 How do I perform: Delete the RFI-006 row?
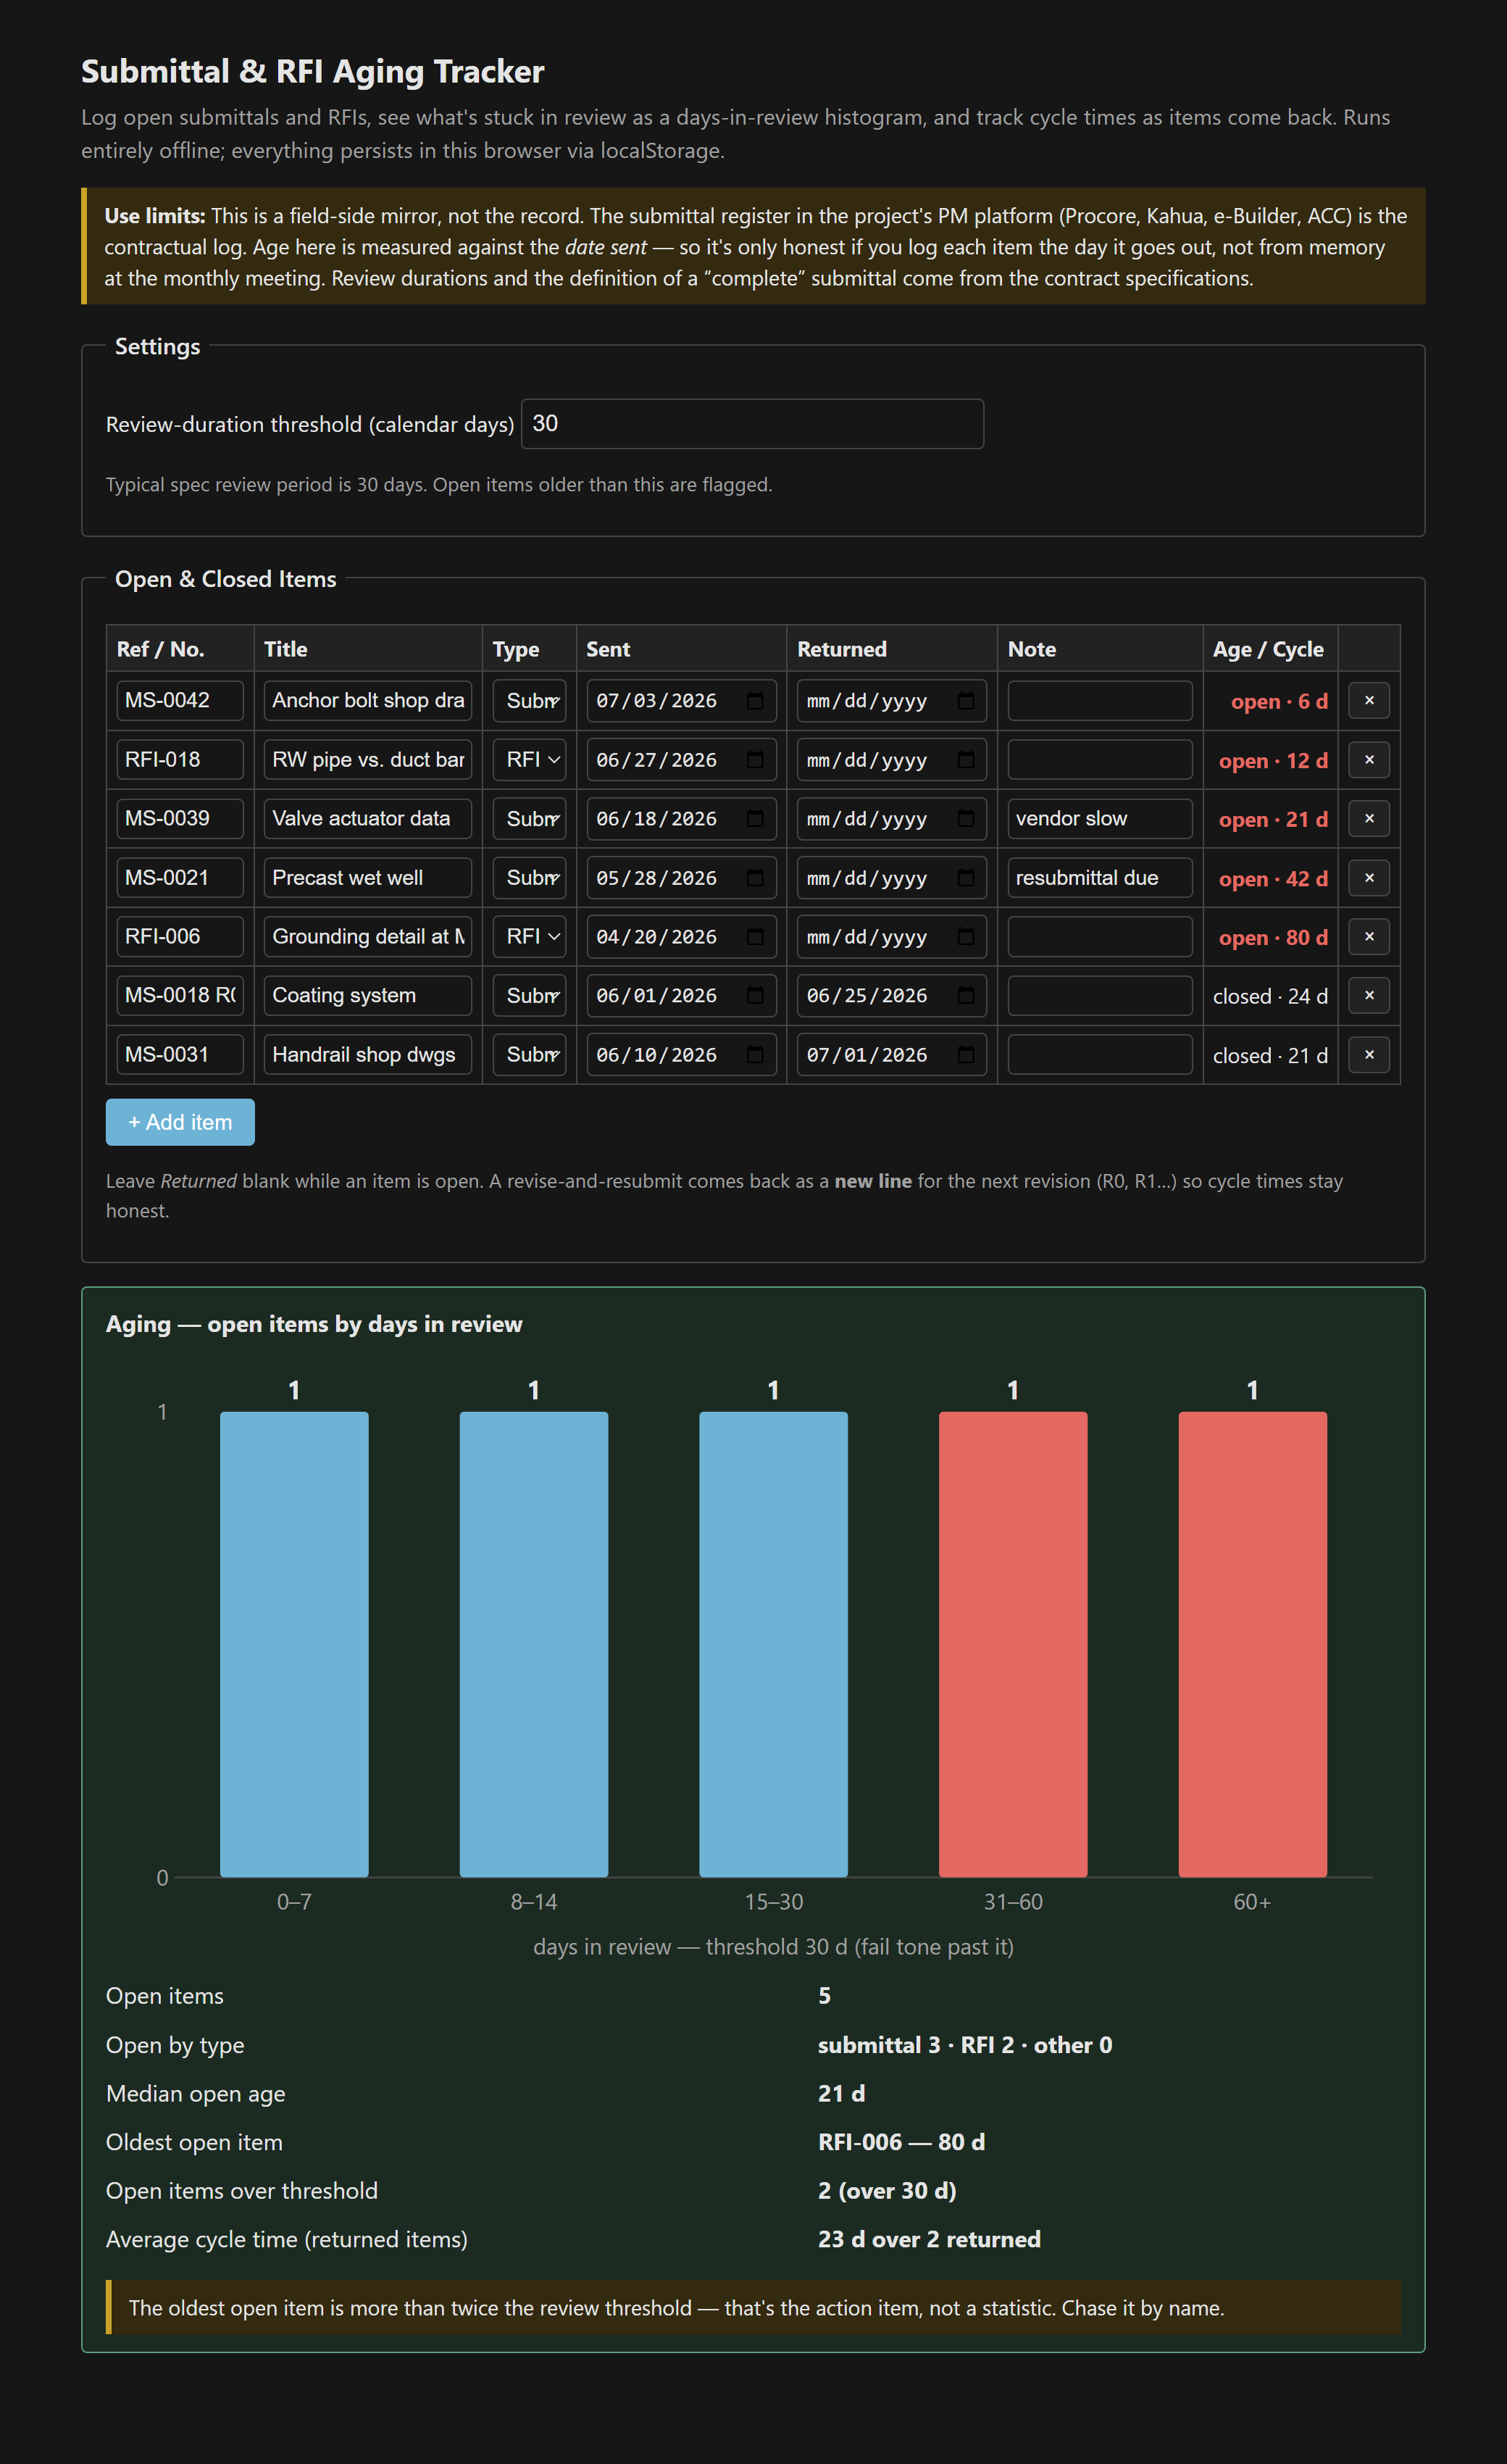click(1368, 936)
